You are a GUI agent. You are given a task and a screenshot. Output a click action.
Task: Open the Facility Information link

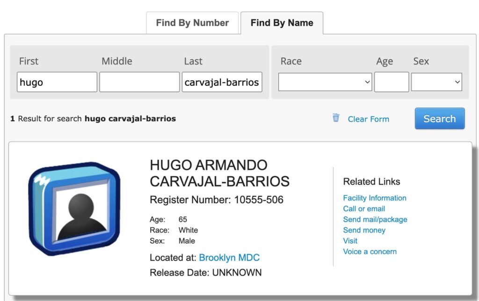(375, 198)
